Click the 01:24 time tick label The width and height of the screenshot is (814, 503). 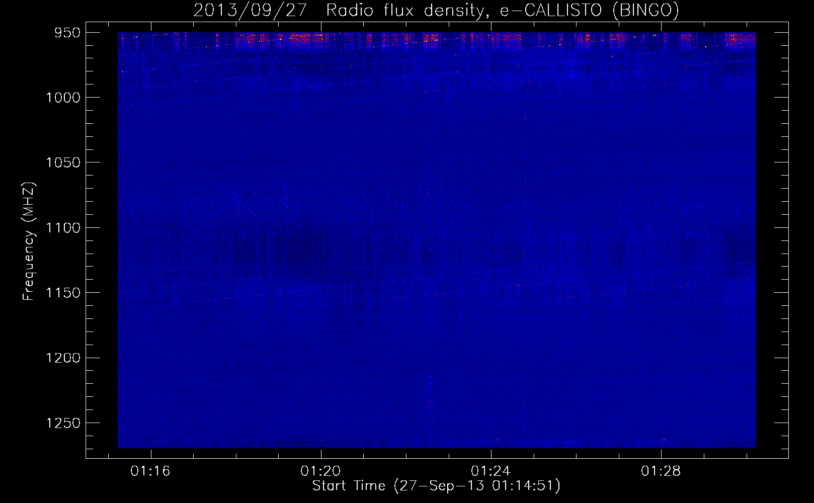pos(491,471)
